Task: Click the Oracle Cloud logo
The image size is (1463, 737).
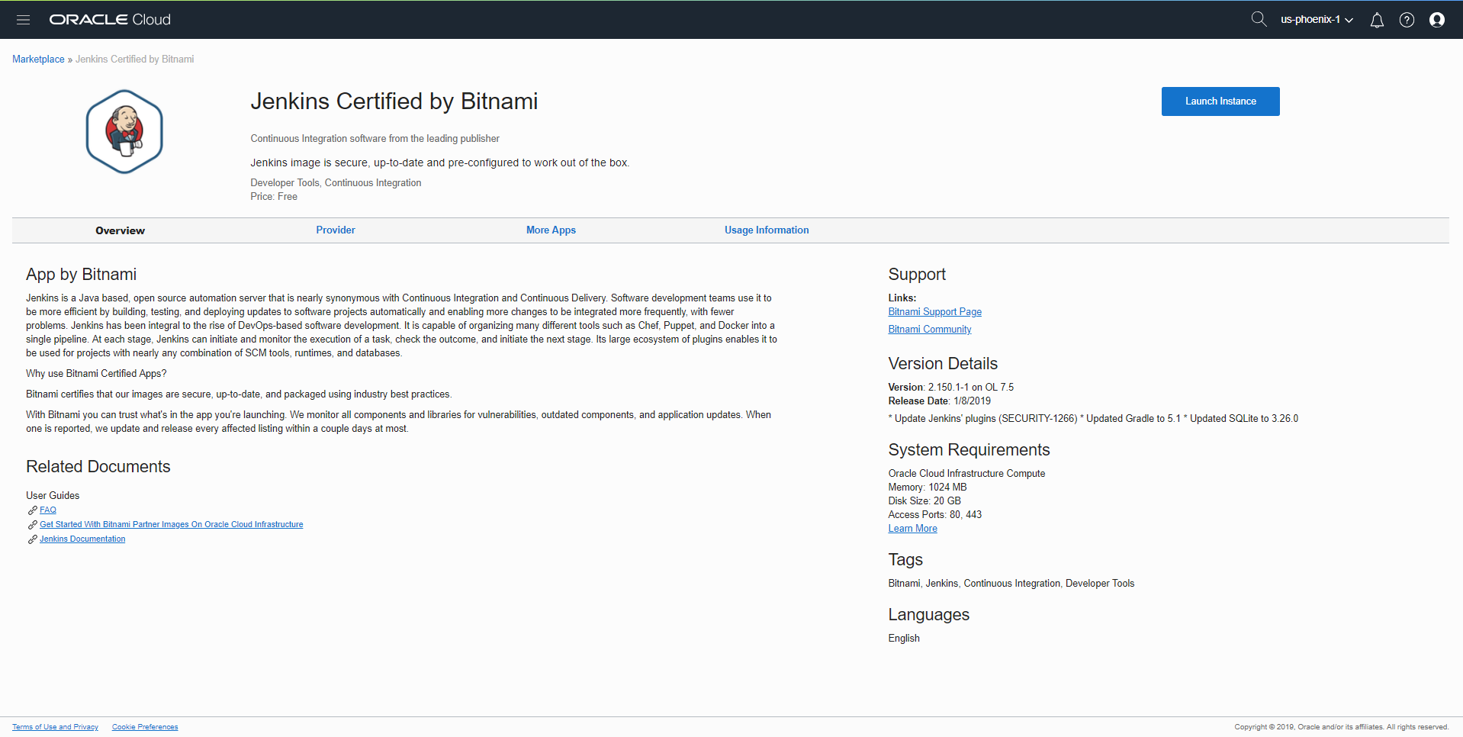Action: coord(110,20)
